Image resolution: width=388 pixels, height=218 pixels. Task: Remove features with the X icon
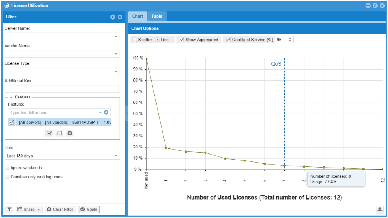click(x=69, y=133)
